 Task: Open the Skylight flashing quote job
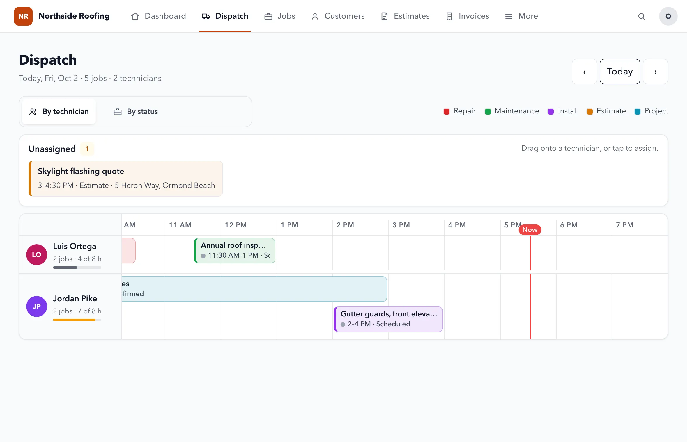[126, 179]
